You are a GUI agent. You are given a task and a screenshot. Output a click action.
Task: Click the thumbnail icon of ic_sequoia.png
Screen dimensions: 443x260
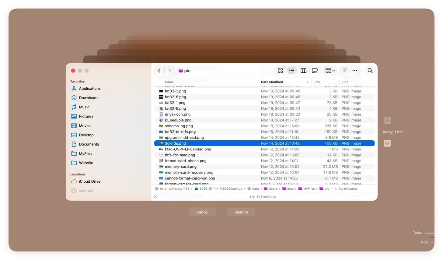pos(161,120)
